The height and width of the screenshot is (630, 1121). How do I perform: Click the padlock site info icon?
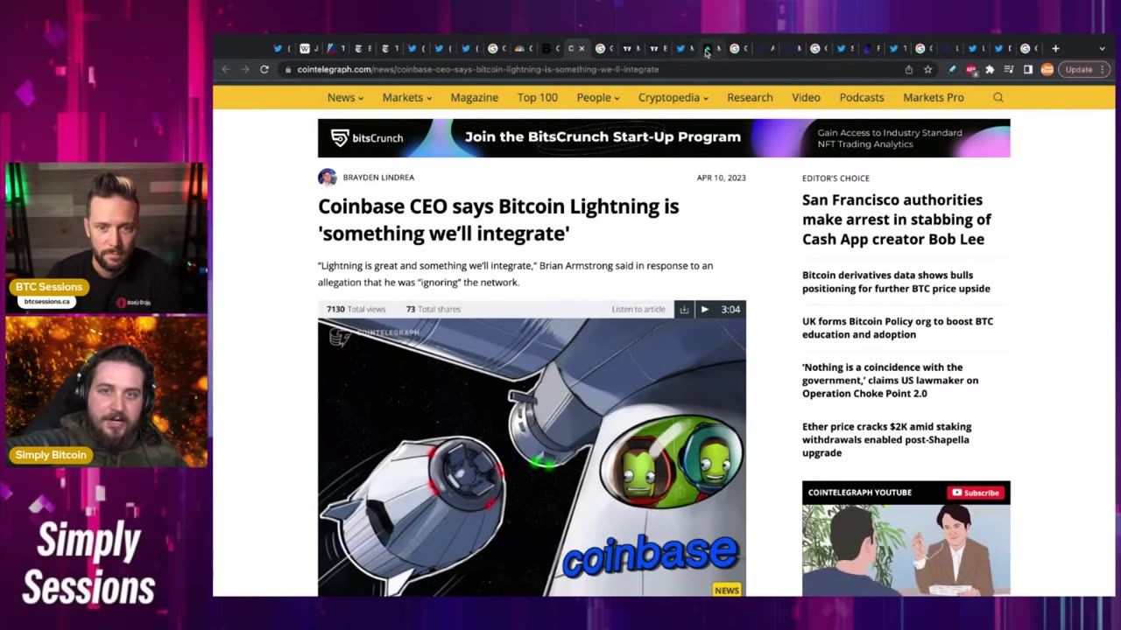287,69
